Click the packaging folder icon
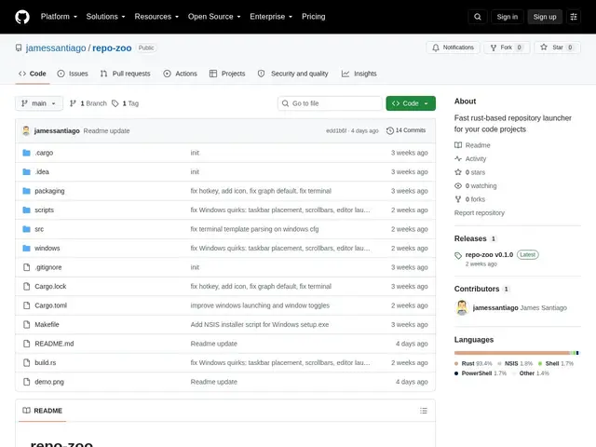 tap(26, 191)
